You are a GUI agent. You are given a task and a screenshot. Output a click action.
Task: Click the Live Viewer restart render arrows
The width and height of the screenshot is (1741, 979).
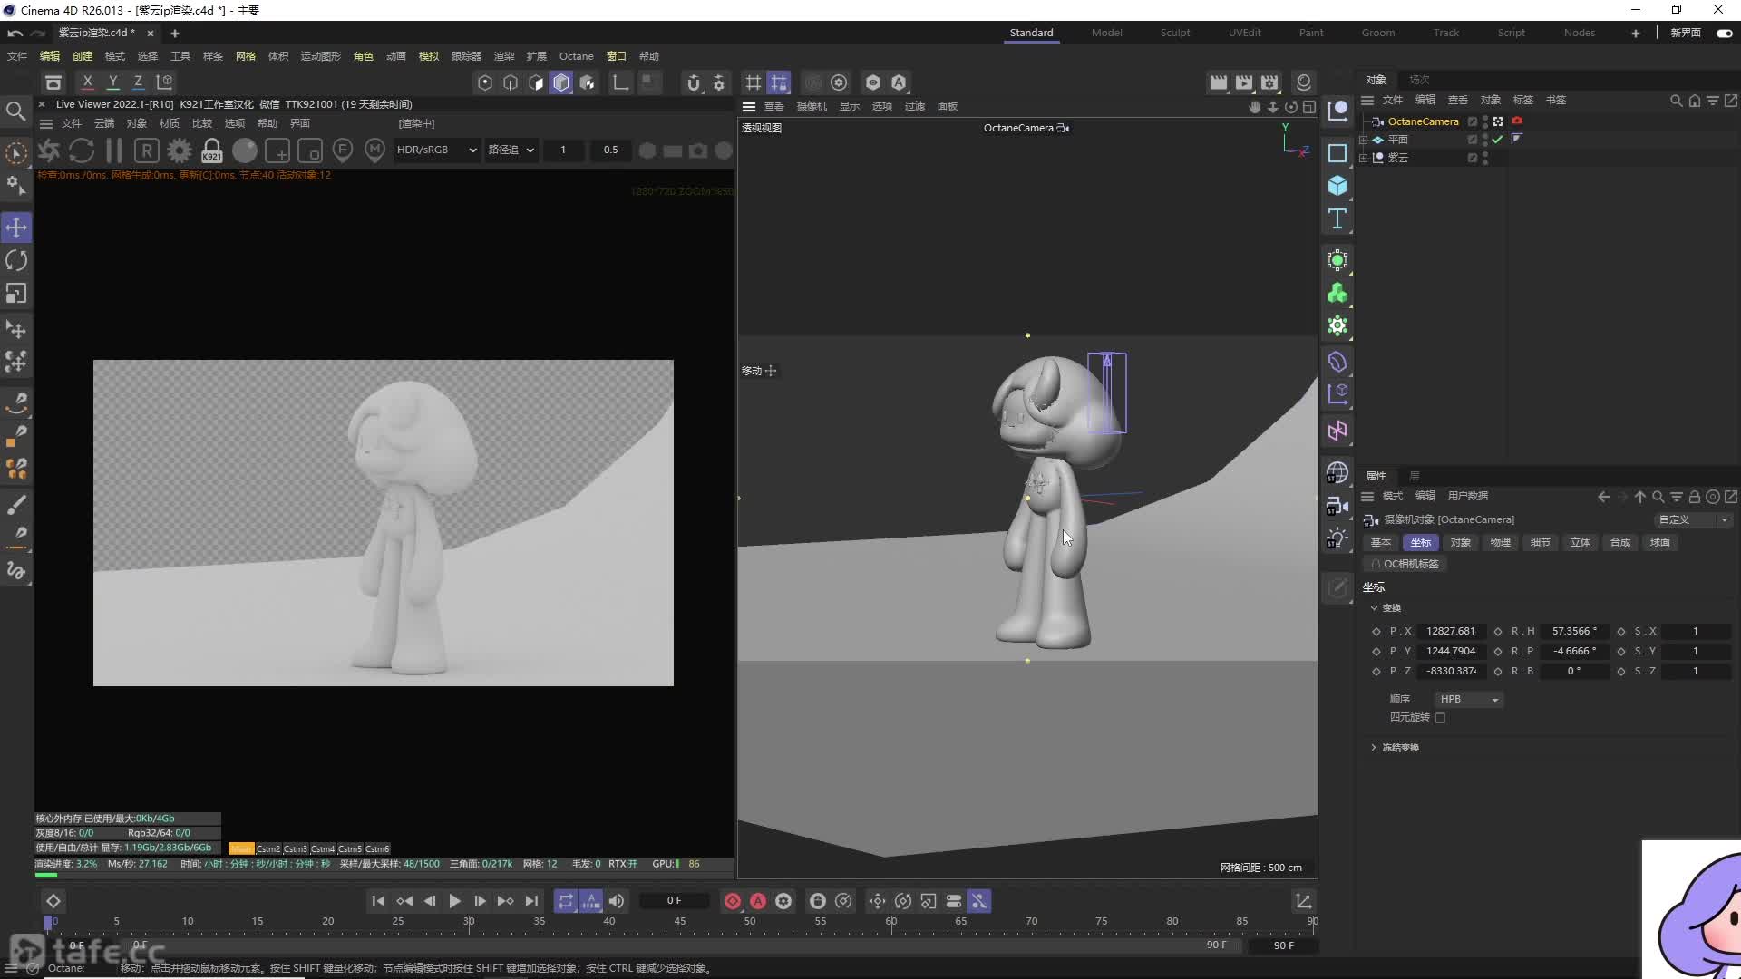coord(82,150)
